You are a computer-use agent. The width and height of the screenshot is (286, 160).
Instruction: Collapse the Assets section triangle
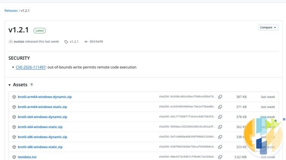(x=9, y=85)
